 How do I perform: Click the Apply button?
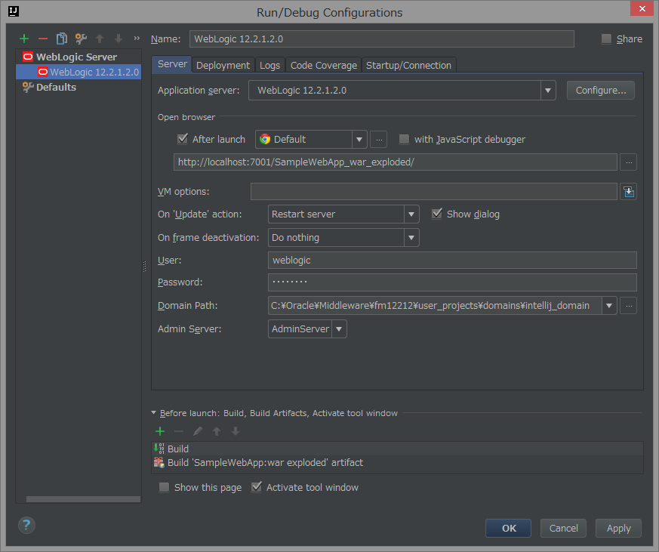(618, 528)
